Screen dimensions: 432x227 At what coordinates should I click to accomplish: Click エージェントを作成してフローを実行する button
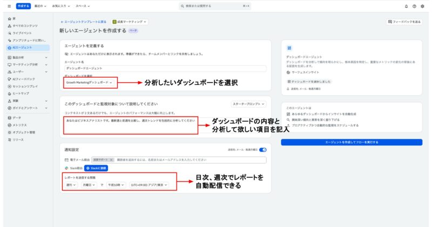tap(351, 142)
